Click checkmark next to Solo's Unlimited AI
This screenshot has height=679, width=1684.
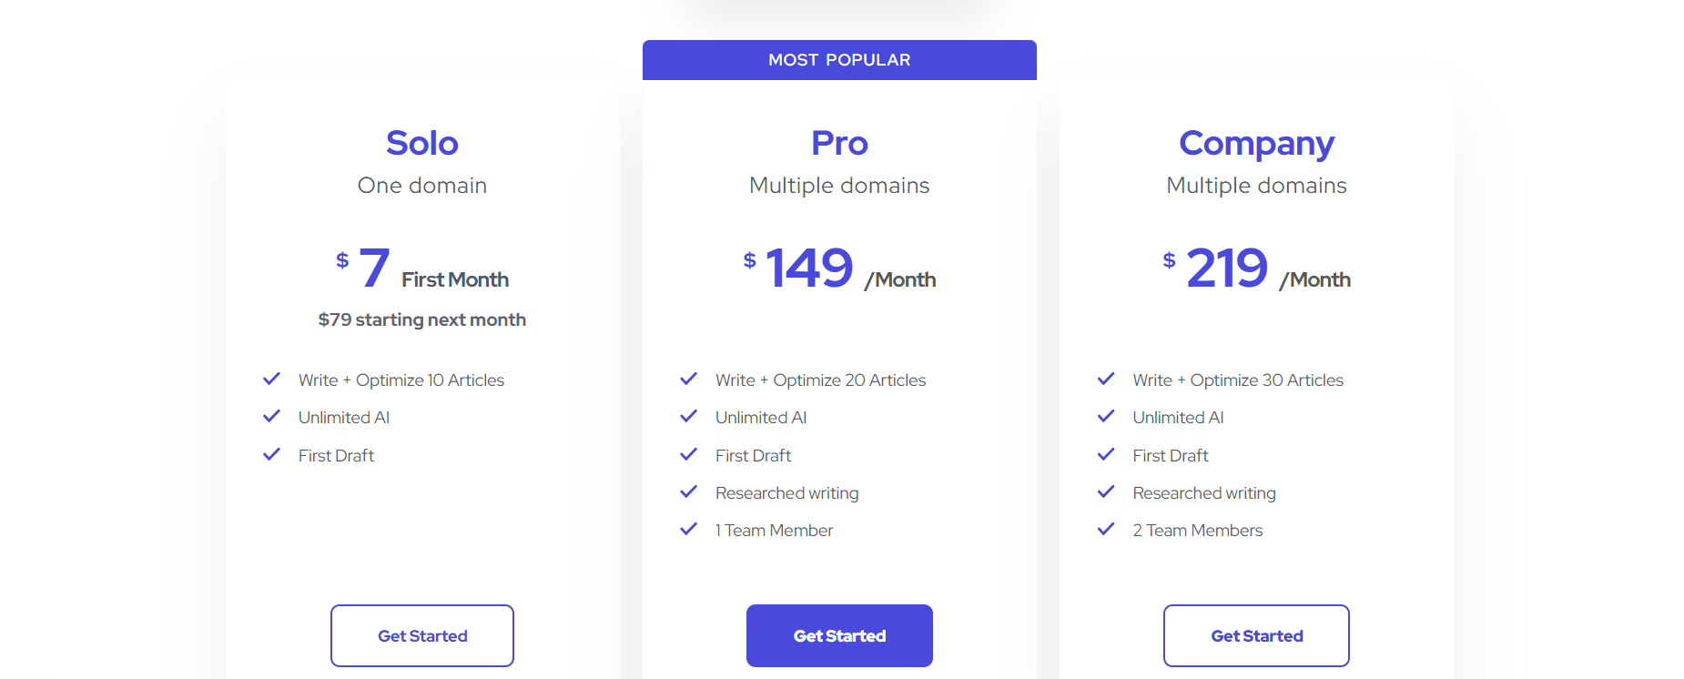coord(271,416)
